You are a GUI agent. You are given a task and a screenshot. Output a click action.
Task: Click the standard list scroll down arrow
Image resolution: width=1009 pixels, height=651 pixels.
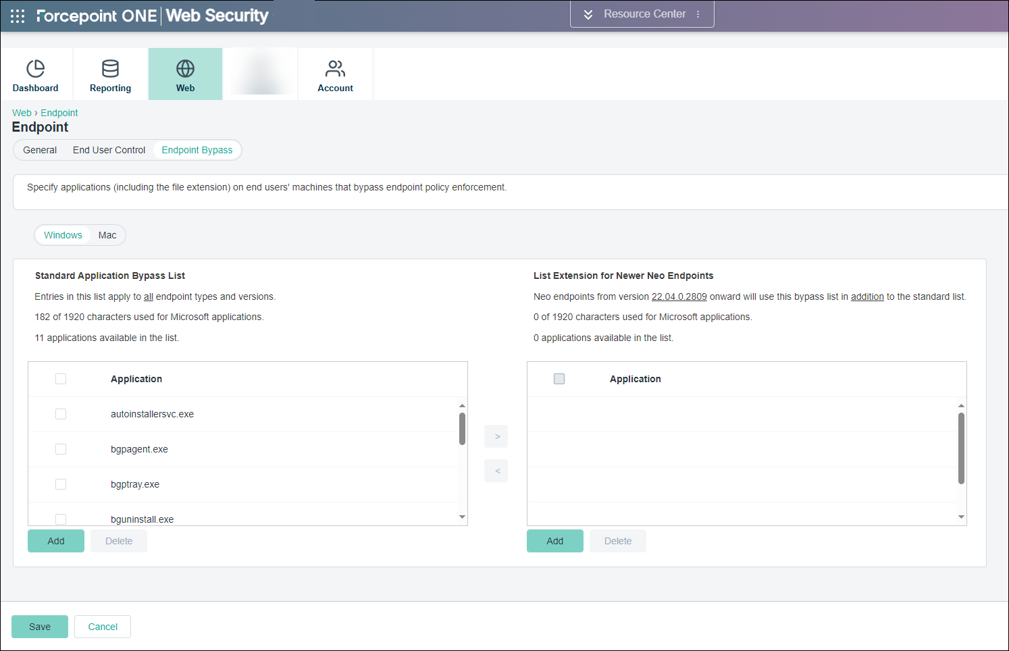point(462,517)
